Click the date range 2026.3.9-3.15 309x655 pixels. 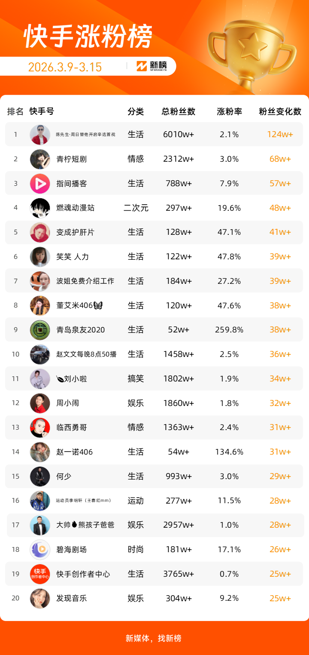coord(65,67)
